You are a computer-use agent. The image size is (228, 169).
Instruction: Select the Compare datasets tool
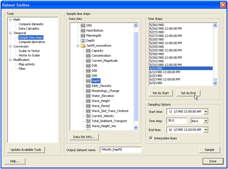tap(31, 24)
